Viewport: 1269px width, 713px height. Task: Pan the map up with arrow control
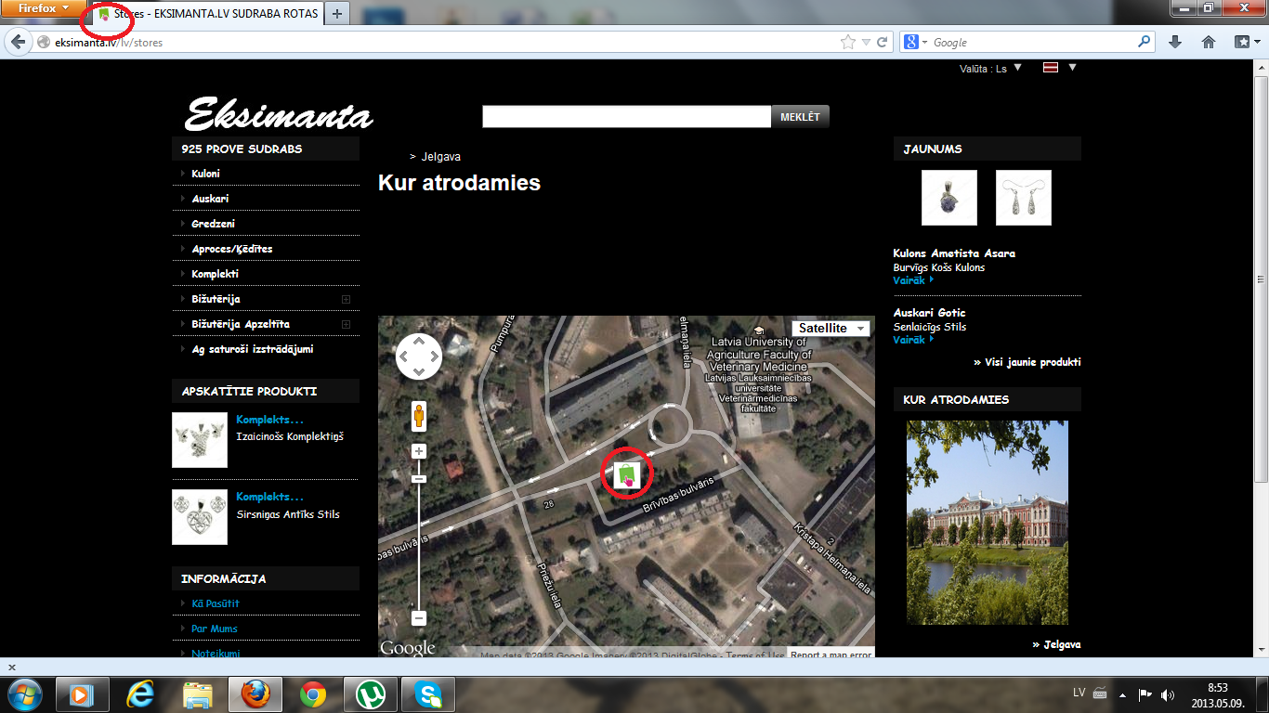(x=419, y=343)
